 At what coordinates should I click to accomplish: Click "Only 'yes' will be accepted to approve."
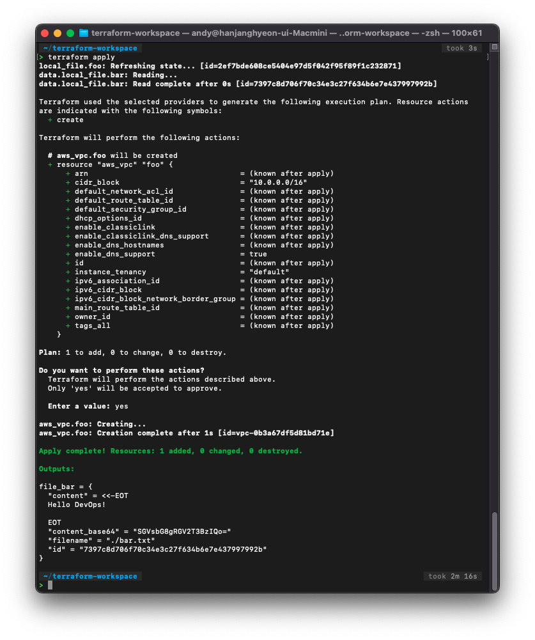135,389
